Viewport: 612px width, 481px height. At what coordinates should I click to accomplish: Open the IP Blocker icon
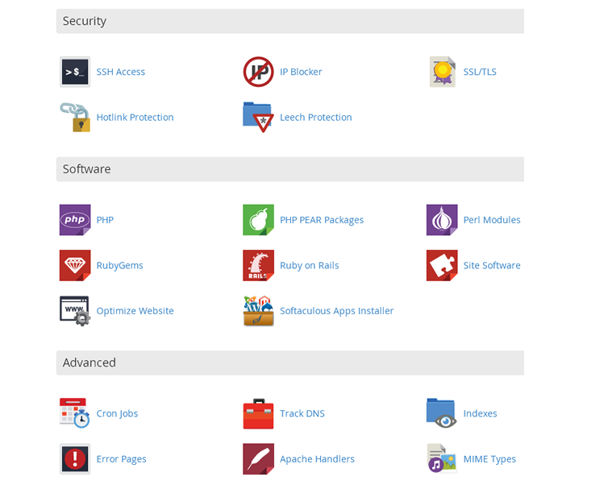click(x=258, y=72)
